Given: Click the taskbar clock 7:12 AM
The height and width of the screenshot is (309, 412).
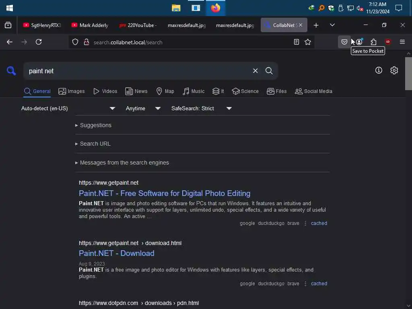Looking at the screenshot, I should coord(377,8).
